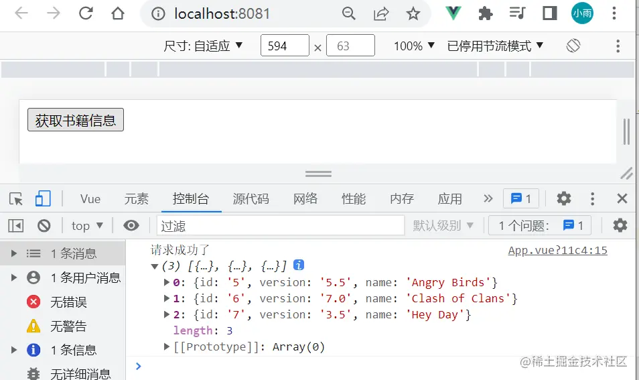This screenshot has height=380, width=639.
Task: Expand the 1 条信息 group
Action: (x=14, y=350)
